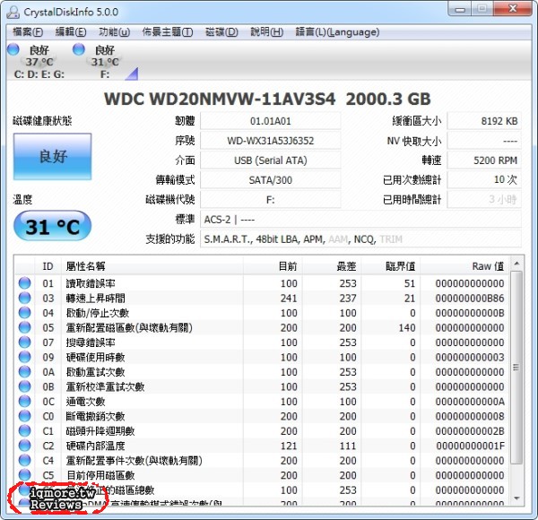Click the firmware field 01.01A01
Screen dimensions: 538x520
tap(271, 121)
